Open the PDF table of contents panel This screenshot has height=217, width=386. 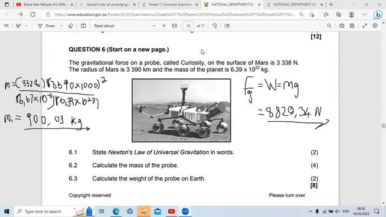click(x=7, y=26)
